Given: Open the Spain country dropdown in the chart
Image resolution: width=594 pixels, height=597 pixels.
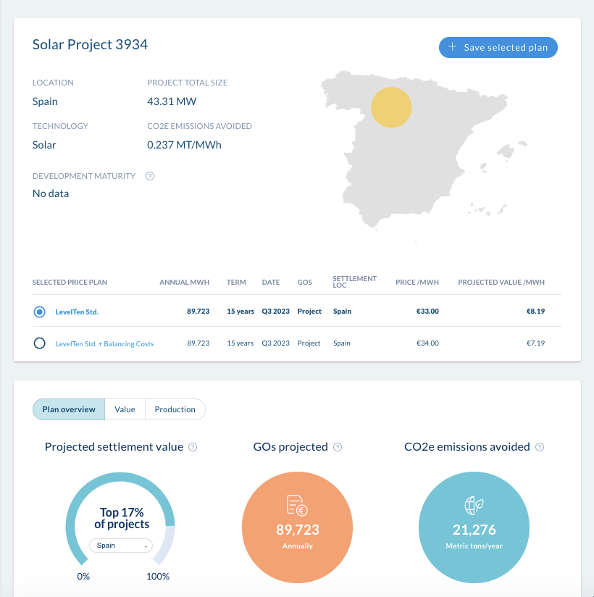Looking at the screenshot, I should (x=120, y=545).
